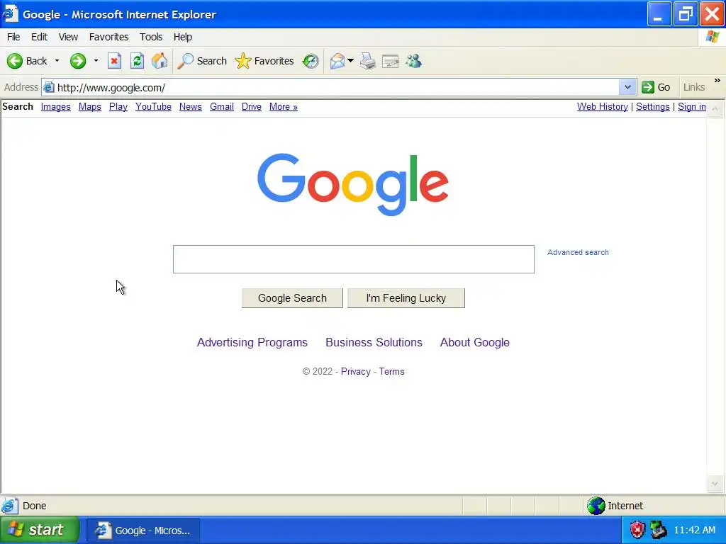Click the scrollbar up arrow
The width and height of the screenshot is (726, 544).
tap(715, 108)
